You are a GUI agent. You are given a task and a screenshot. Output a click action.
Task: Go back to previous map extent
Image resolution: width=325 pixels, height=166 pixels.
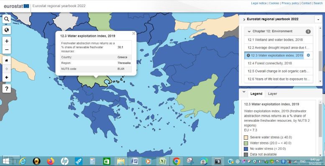pyautogui.click(x=7, y=77)
